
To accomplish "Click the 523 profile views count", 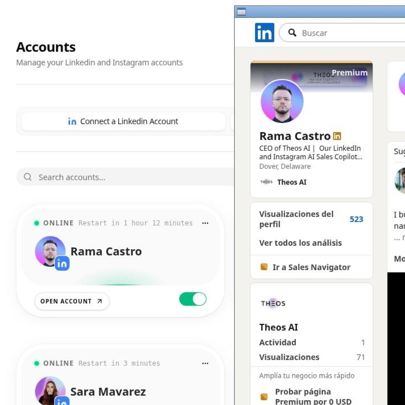I will tap(357, 219).
